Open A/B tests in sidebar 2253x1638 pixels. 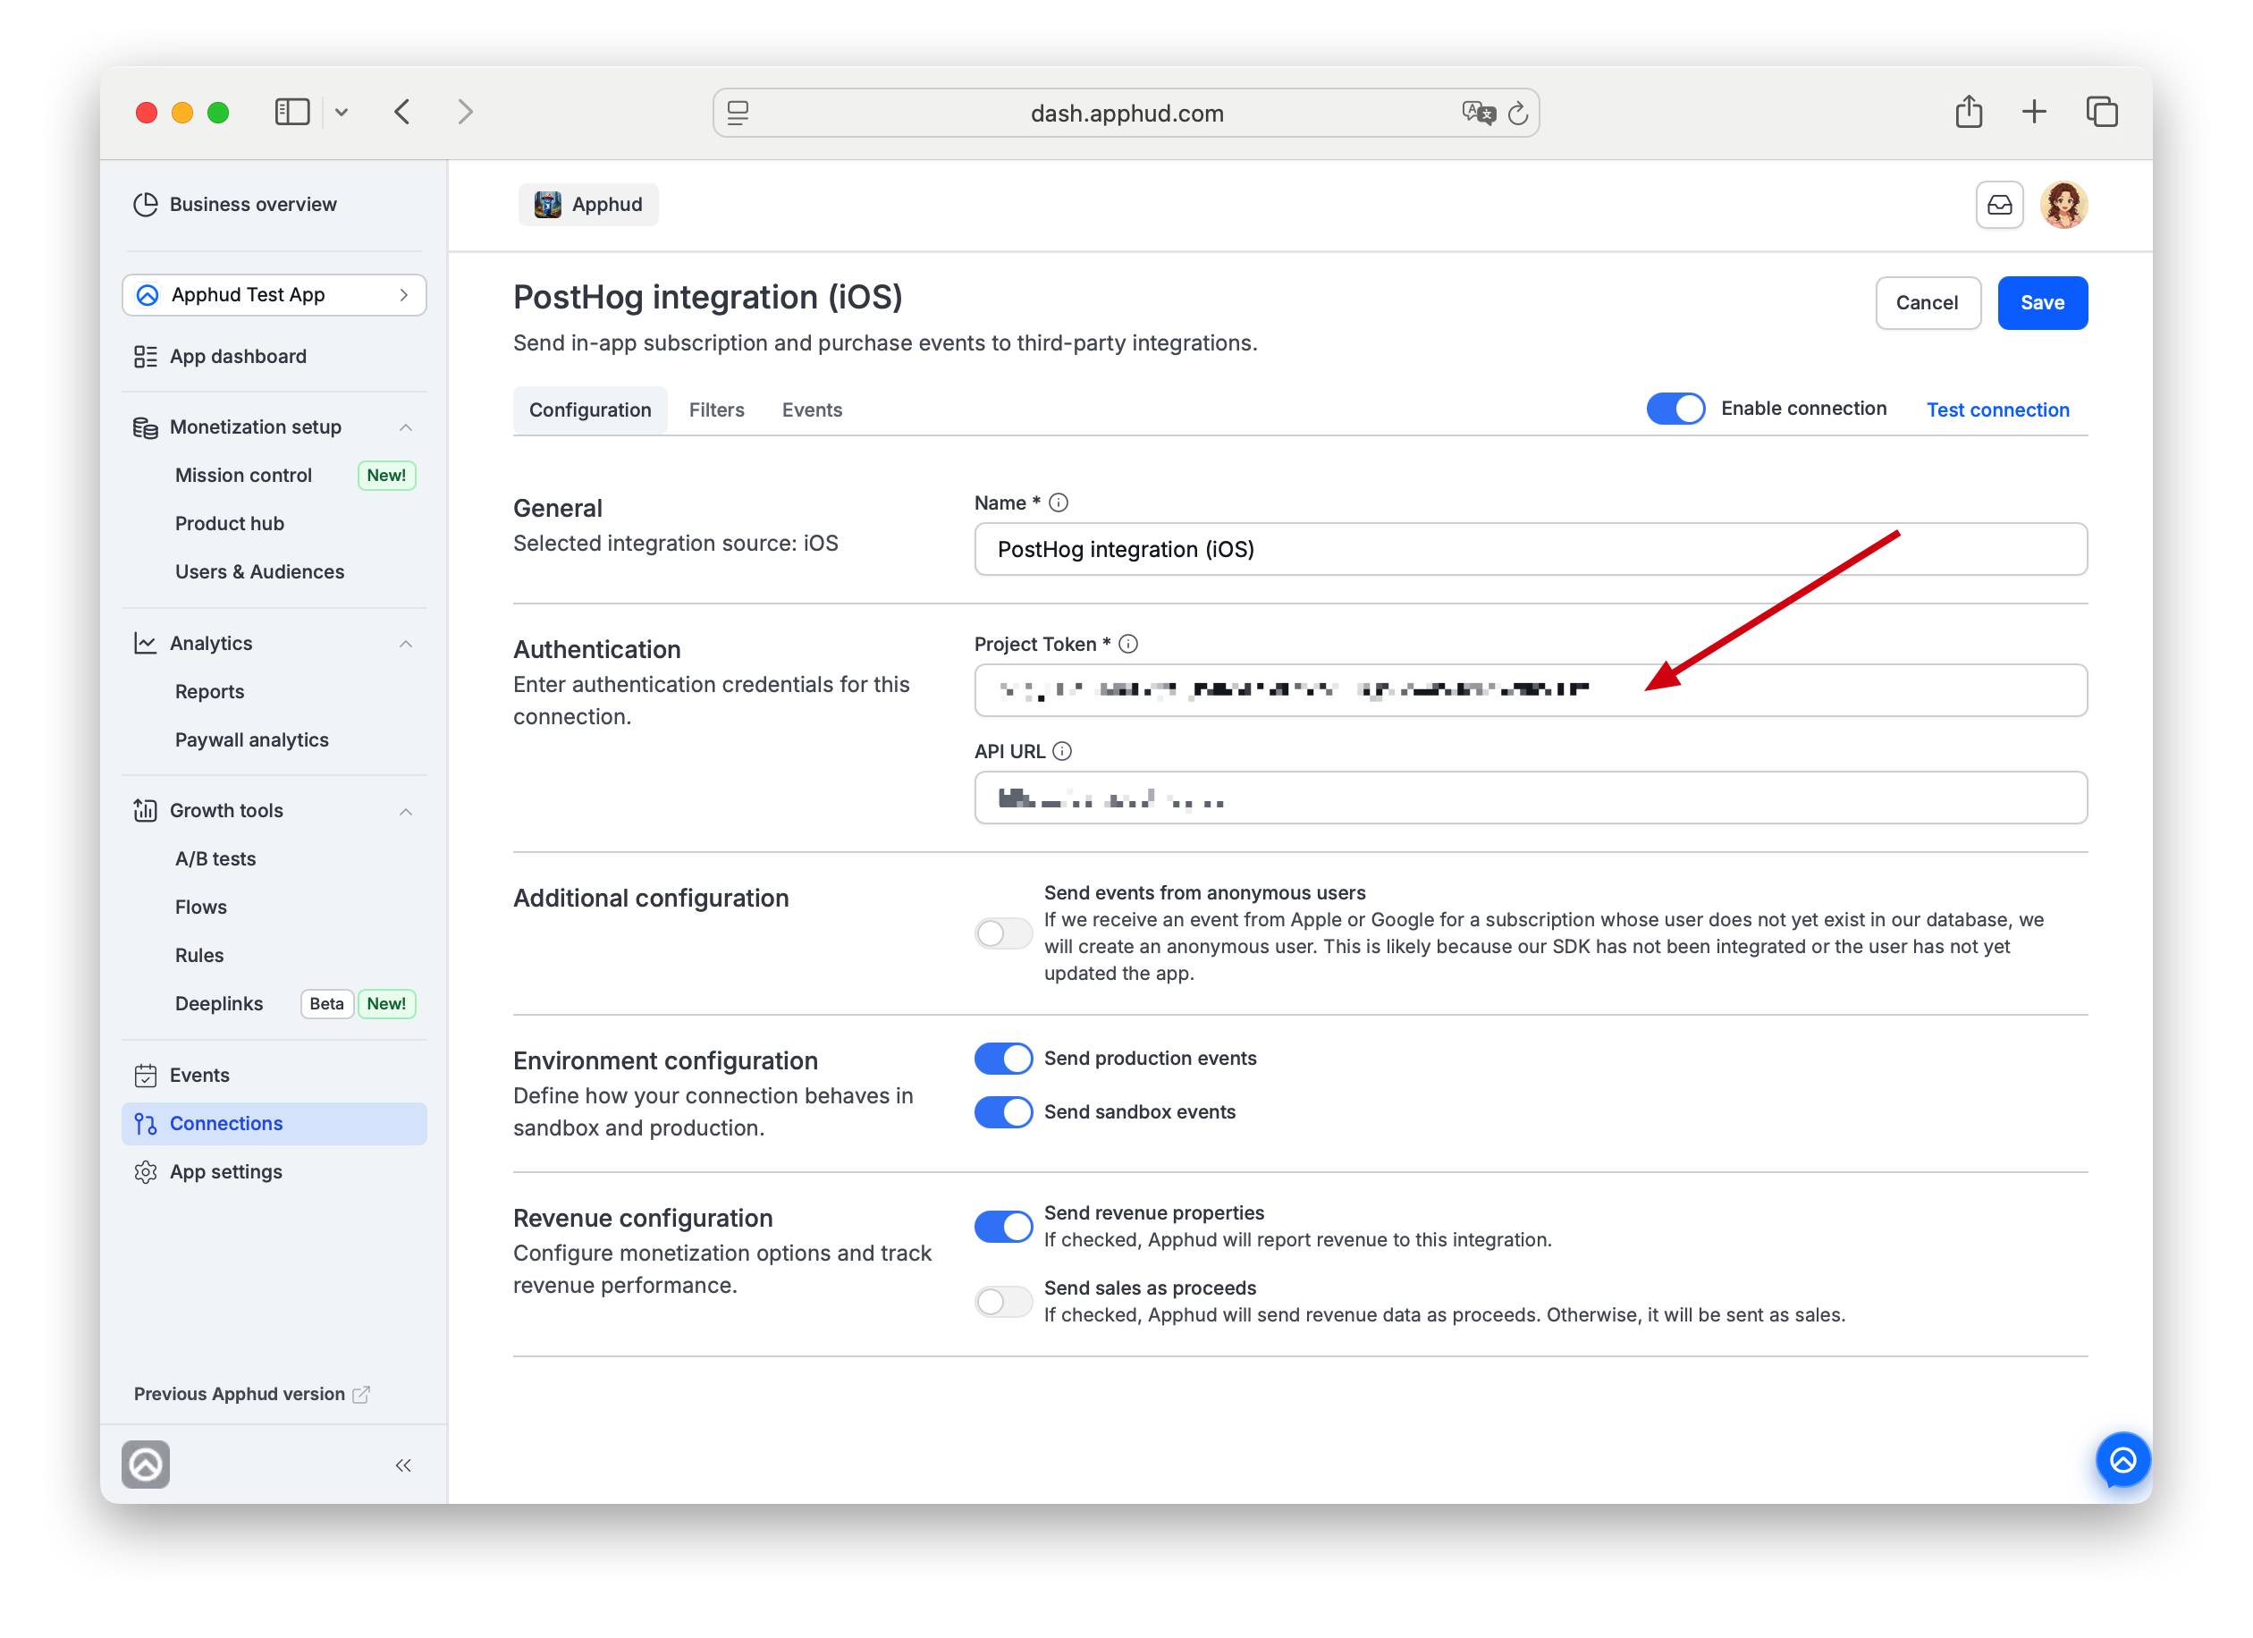click(215, 858)
